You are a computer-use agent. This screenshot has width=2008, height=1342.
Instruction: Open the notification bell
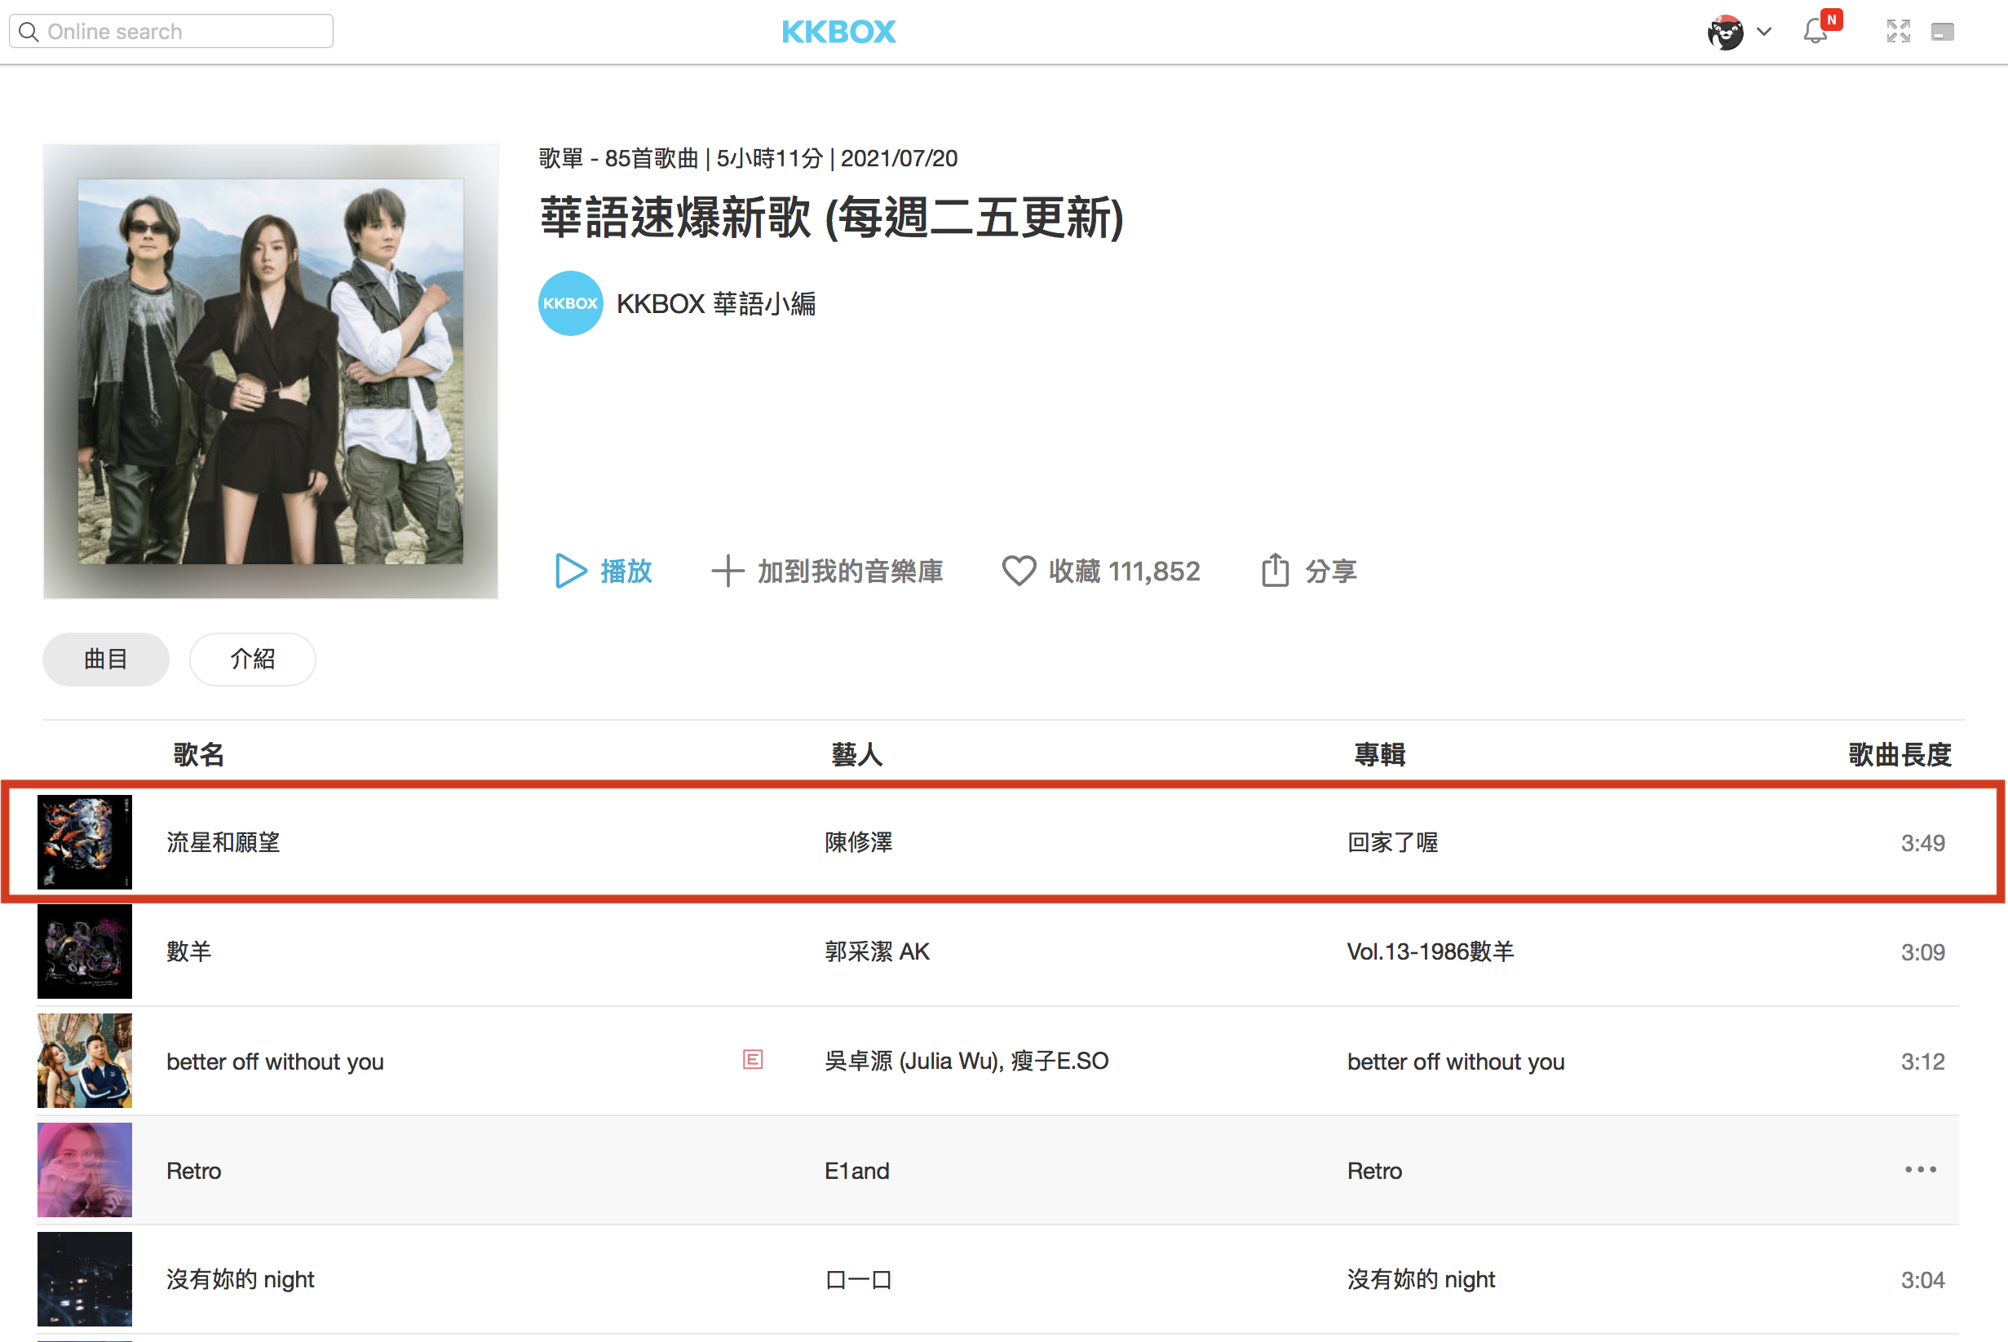point(1815,33)
